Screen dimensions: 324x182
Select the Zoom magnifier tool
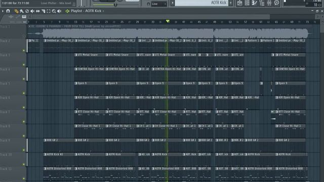tap(54, 11)
